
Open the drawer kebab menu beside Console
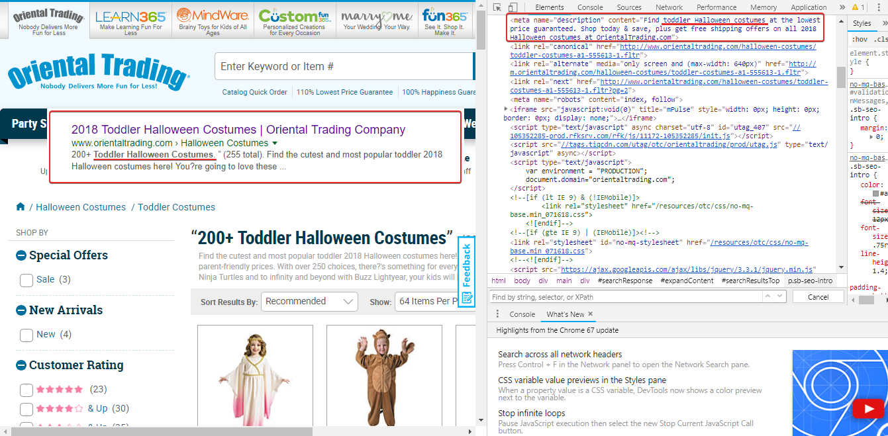497,314
